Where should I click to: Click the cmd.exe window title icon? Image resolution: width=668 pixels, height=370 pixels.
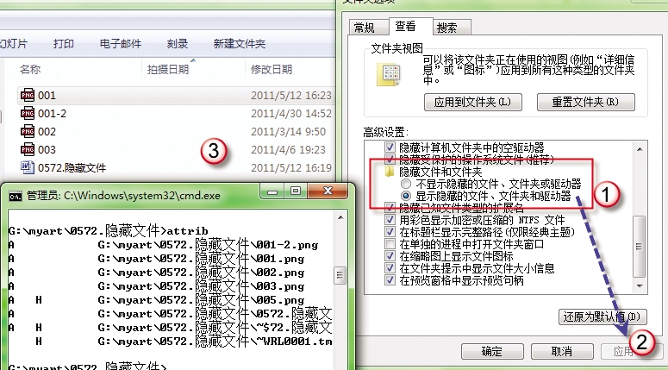16,197
